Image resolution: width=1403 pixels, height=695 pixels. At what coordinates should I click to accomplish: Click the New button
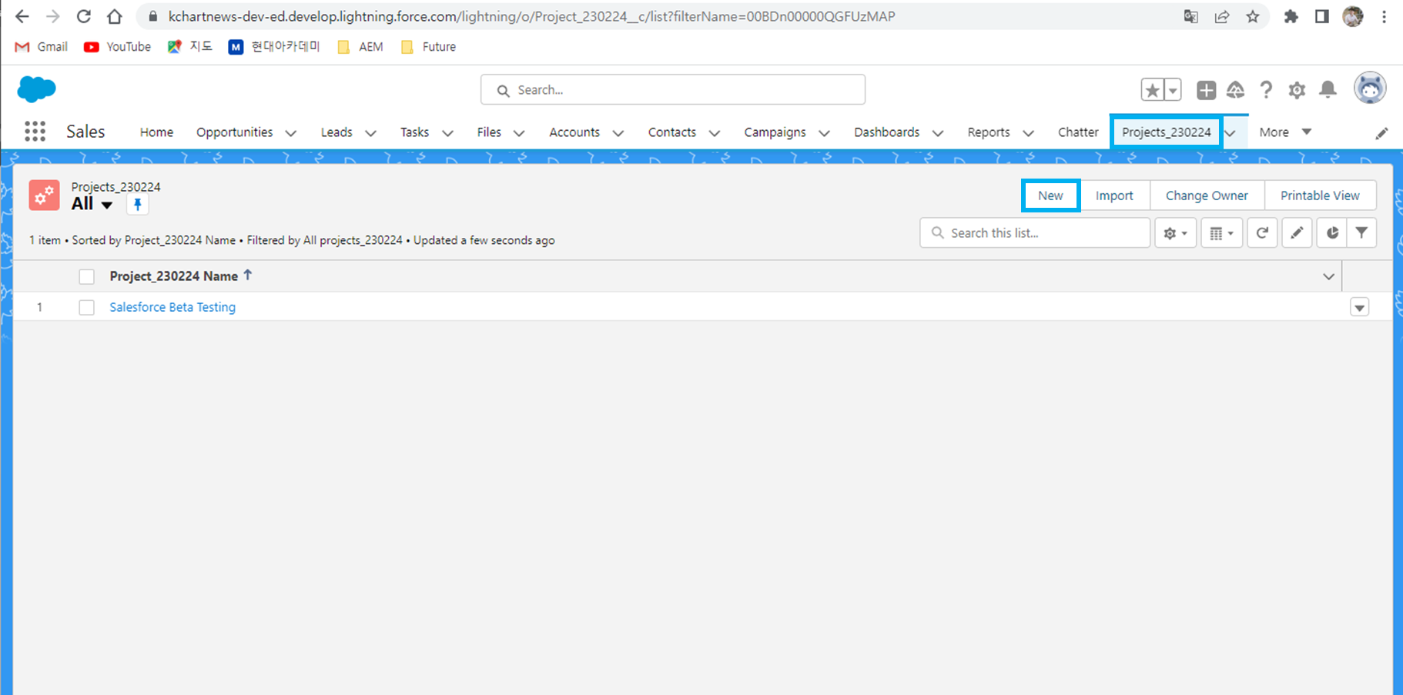point(1050,195)
